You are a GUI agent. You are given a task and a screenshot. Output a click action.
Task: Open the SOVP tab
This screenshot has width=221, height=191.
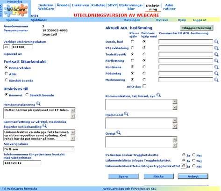(112, 5)
